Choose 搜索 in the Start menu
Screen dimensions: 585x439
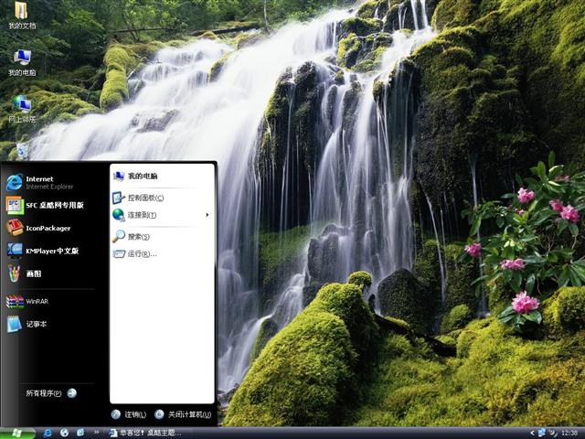tap(137, 237)
